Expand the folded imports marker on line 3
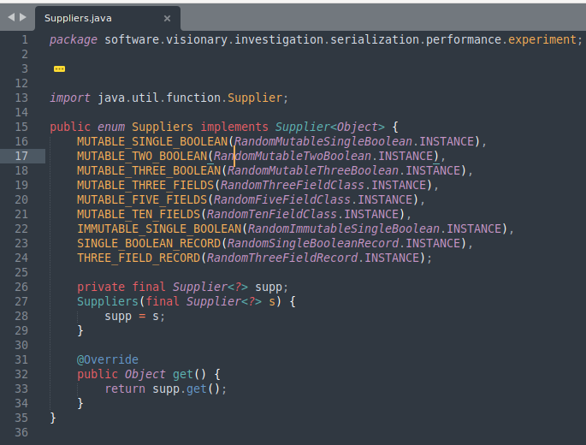The image size is (586, 445). click(x=59, y=68)
